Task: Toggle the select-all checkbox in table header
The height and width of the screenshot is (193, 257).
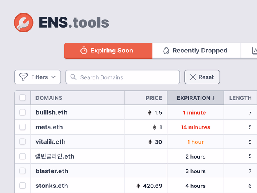Action: (x=22, y=97)
